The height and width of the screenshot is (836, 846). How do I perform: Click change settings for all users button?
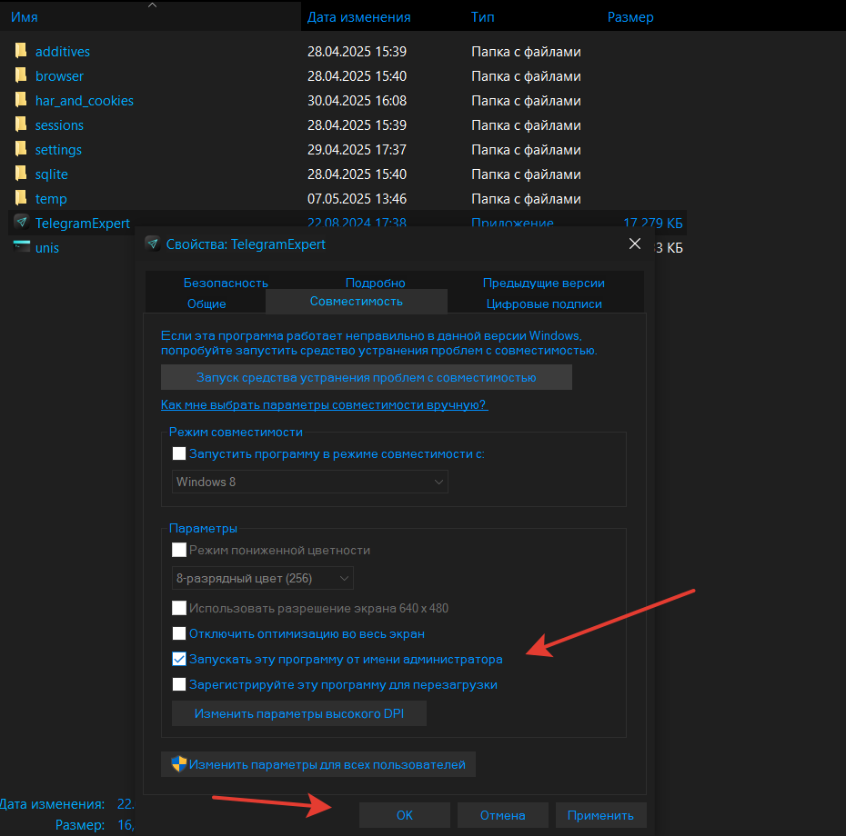(x=318, y=764)
